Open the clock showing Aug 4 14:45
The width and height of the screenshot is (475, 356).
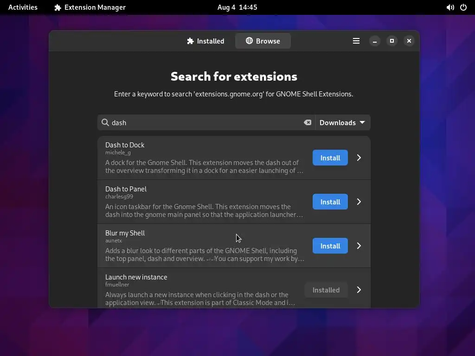click(237, 7)
